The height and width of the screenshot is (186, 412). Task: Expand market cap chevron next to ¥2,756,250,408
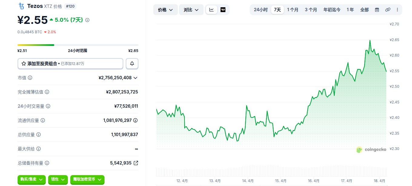pos(135,78)
